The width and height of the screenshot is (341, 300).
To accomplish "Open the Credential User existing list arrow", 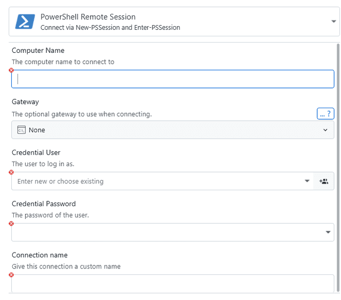I will point(307,181).
